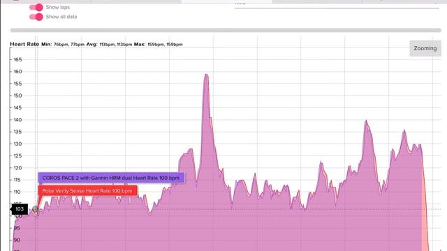Click the 140 y-axis label

[17, 120]
